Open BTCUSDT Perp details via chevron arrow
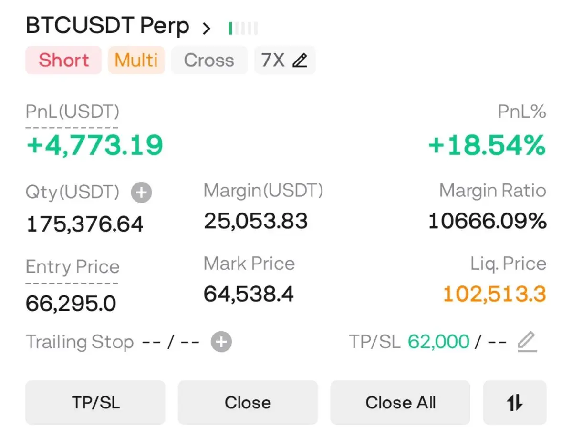Viewport: 572px width, 437px height. [207, 29]
